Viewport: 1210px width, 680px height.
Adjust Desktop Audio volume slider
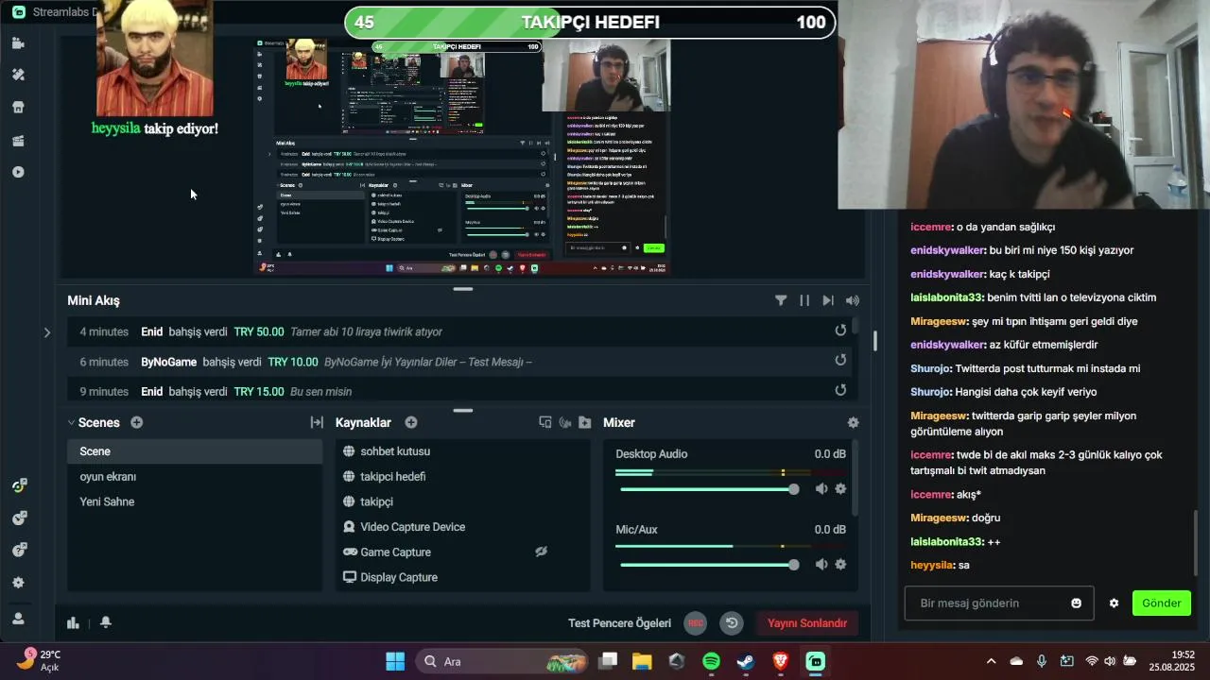pos(709,489)
